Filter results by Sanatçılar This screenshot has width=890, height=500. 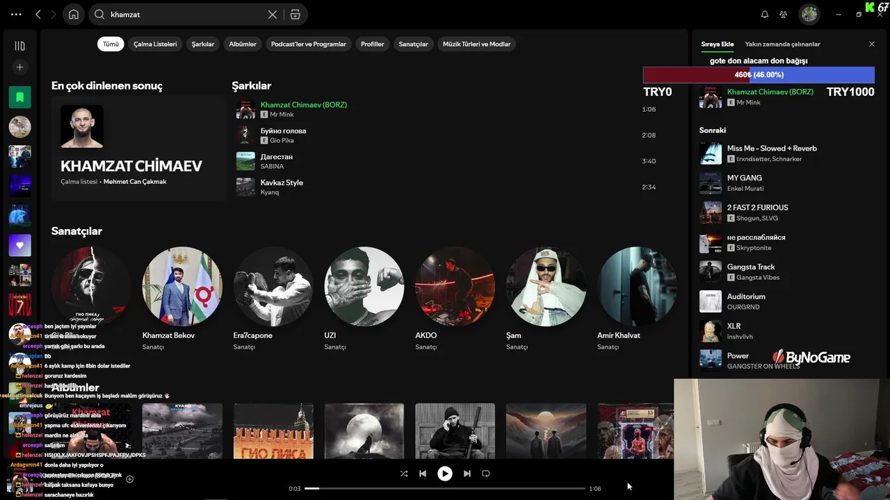pos(413,44)
